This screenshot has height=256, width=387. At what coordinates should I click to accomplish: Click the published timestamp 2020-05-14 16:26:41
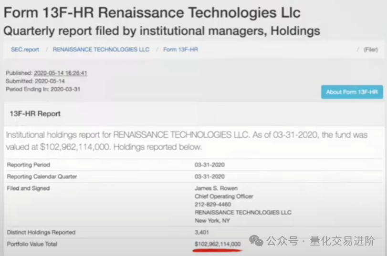61,73
